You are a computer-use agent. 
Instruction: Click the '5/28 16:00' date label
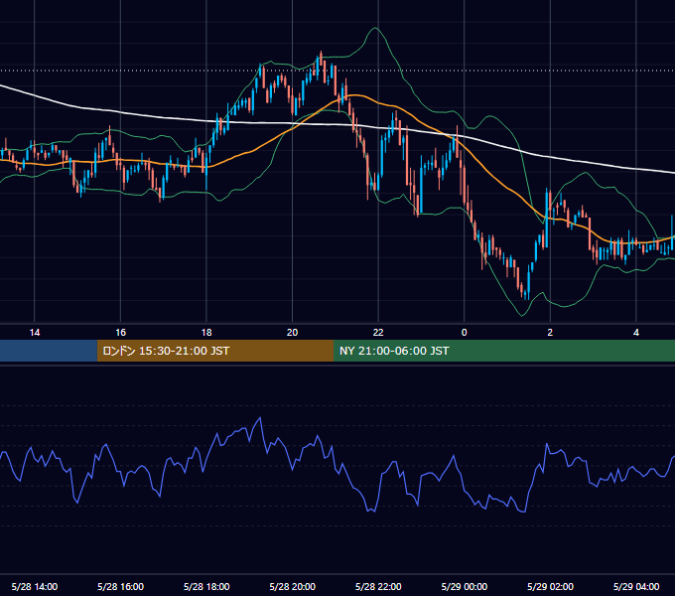click(120, 586)
